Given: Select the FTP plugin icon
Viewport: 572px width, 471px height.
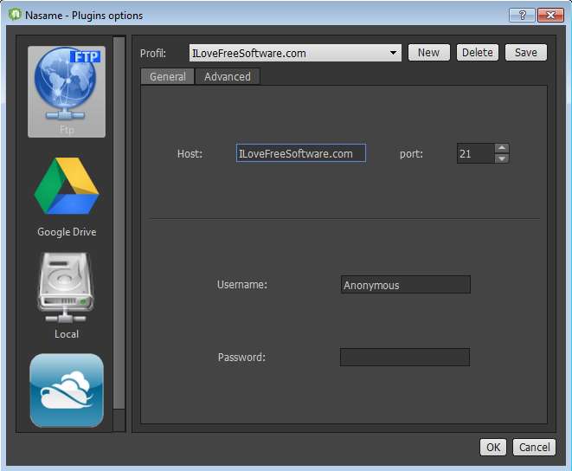Looking at the screenshot, I should point(67,92).
